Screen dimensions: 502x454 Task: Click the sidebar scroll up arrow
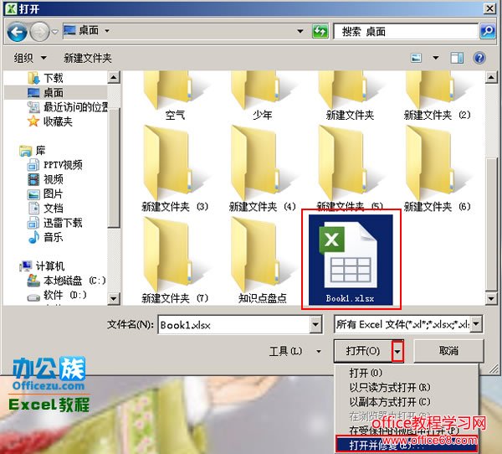click(113, 77)
